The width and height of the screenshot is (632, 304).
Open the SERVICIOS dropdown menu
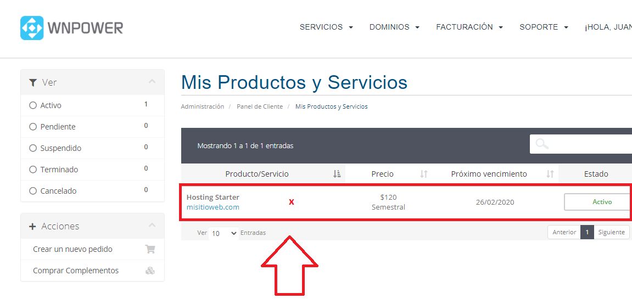point(327,27)
